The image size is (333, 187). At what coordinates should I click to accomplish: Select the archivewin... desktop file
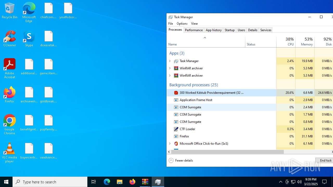pyautogui.click(x=29, y=95)
